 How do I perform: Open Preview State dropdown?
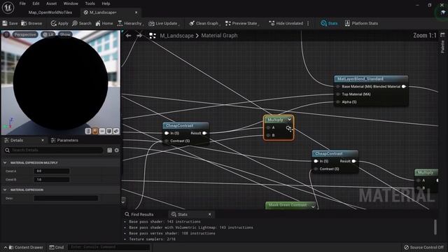[241, 23]
